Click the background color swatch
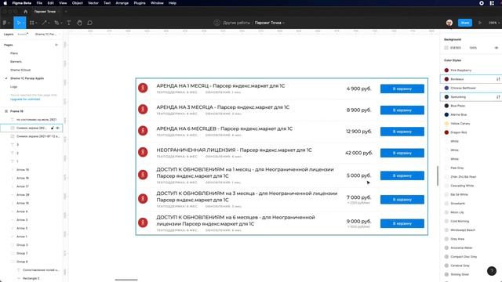 pyautogui.click(x=446, y=48)
